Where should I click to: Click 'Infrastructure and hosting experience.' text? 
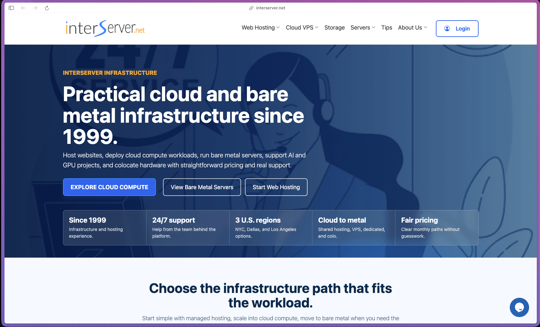(x=96, y=233)
